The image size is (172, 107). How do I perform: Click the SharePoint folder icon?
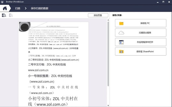coord(121,52)
